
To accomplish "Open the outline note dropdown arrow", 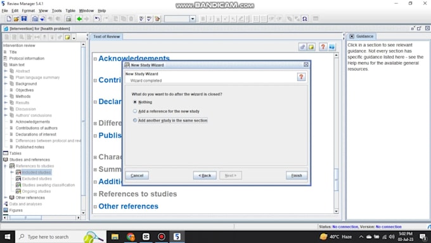I will 74,37.
